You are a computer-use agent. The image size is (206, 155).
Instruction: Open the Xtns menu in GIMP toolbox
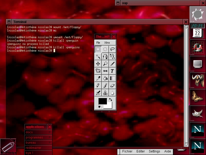point(107,43)
